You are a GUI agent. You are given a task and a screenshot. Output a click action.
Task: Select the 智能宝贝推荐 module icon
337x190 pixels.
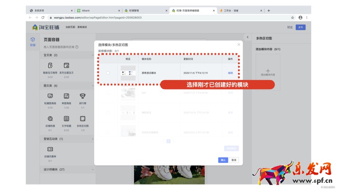pyautogui.click(x=50, y=66)
